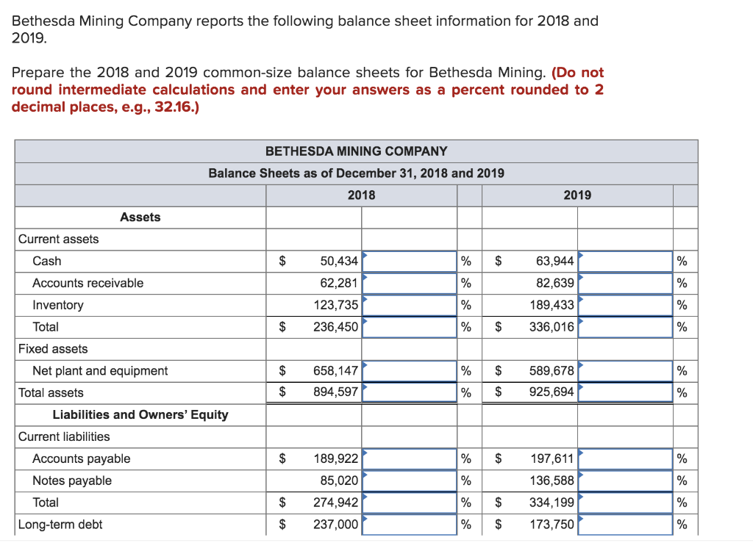Click the 2019 Cash value 63,944

pyautogui.click(x=555, y=262)
